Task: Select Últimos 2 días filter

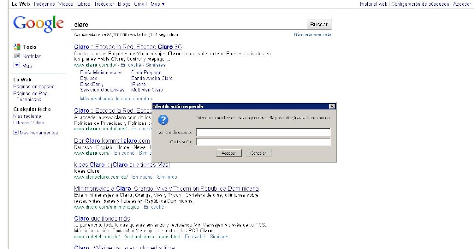Action: coord(28,123)
